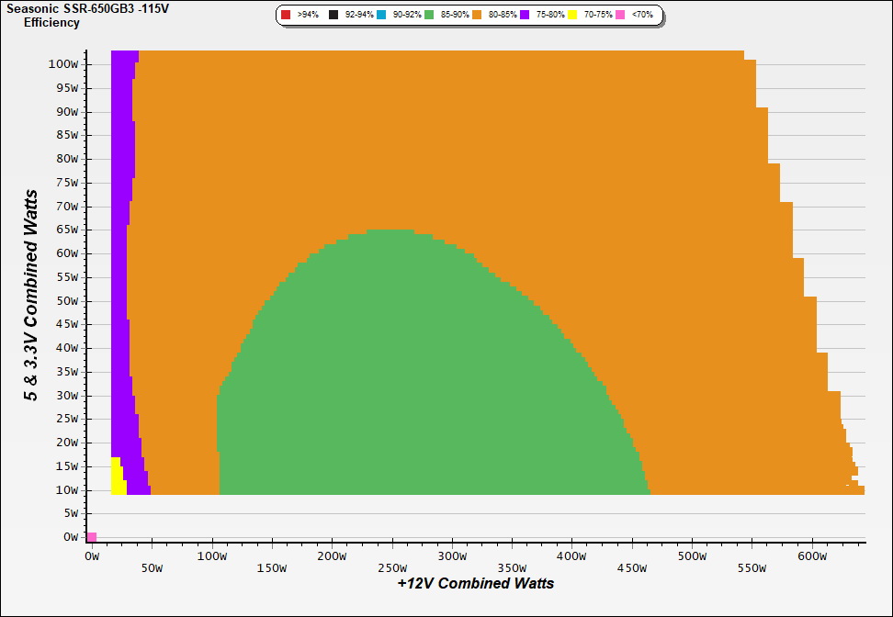This screenshot has width=893, height=617.
Task: Click the 250W label on the horizontal axis
Action: [x=391, y=556]
